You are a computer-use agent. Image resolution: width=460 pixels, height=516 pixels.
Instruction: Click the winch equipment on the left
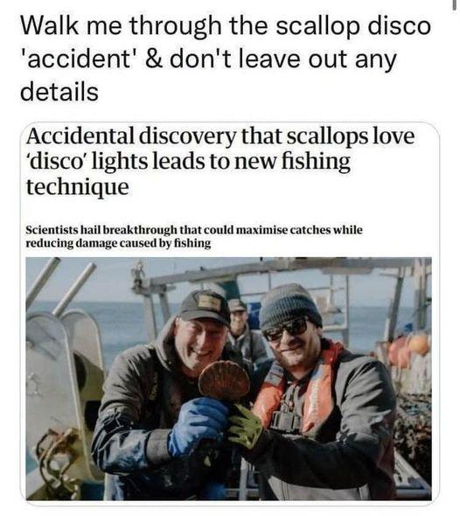(62, 395)
